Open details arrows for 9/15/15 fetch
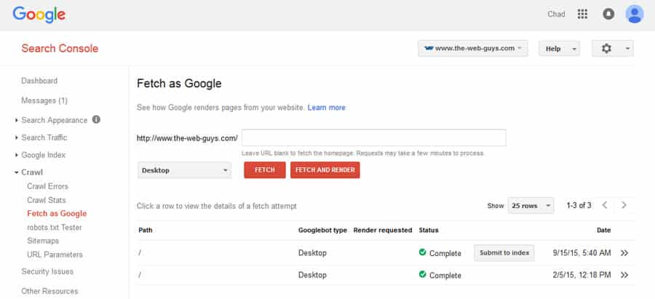The width and height of the screenshot is (655, 299). coord(624,253)
